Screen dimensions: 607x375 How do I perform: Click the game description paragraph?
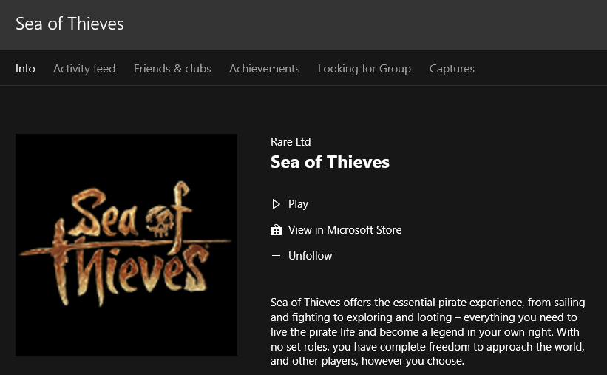(428, 331)
